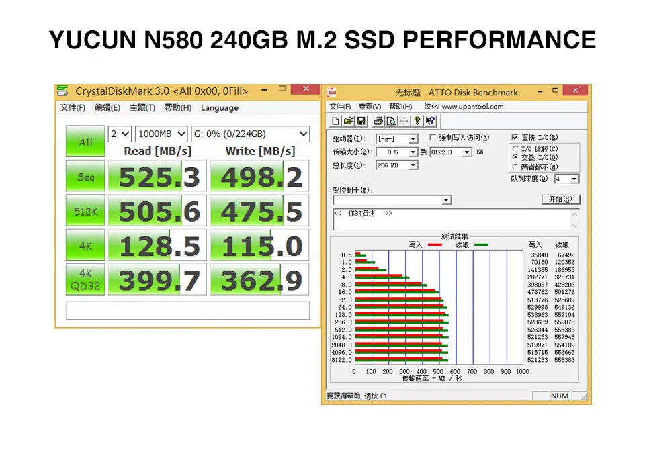Click the CrystalDiskMark title bar app icon

coord(62,91)
